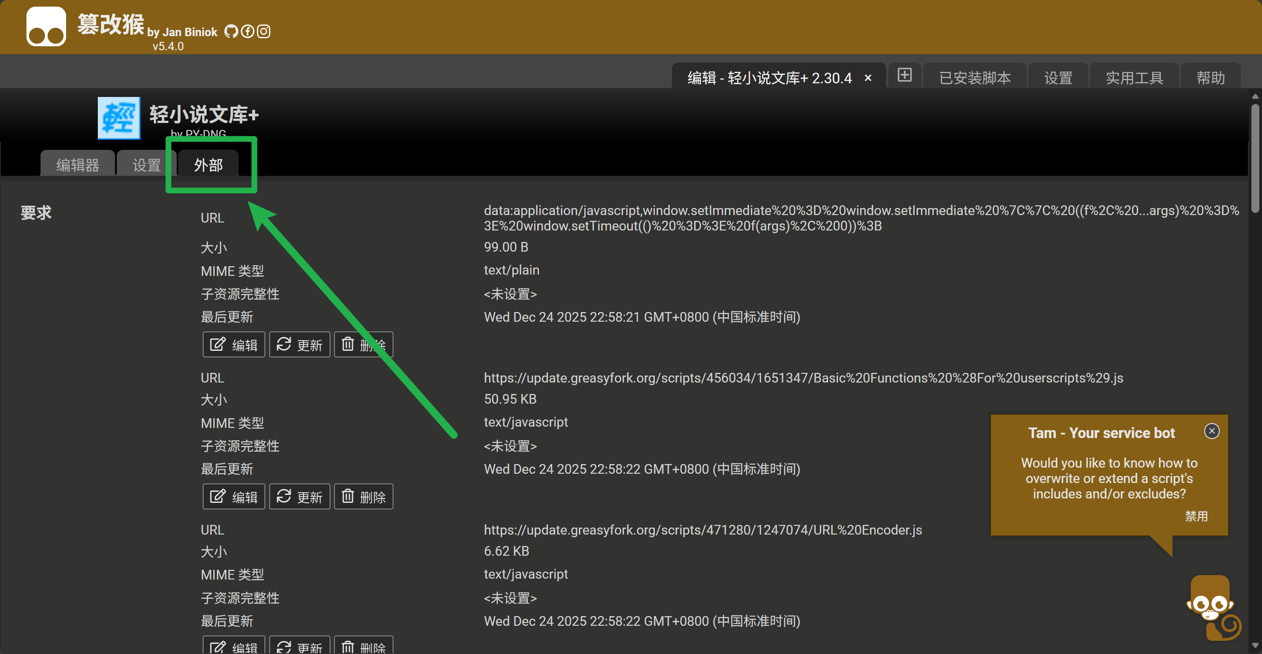Edit the Basic Functions require resource
The width and height of the screenshot is (1262, 654).
[x=234, y=497]
